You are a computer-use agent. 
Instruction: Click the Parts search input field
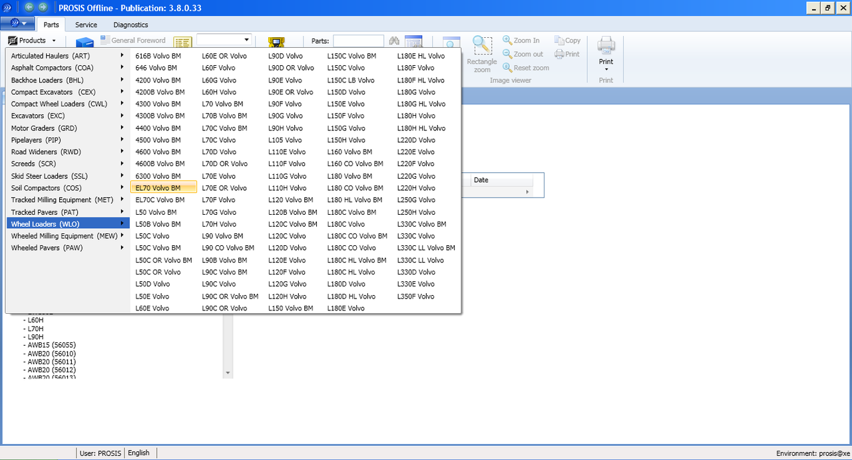point(358,41)
